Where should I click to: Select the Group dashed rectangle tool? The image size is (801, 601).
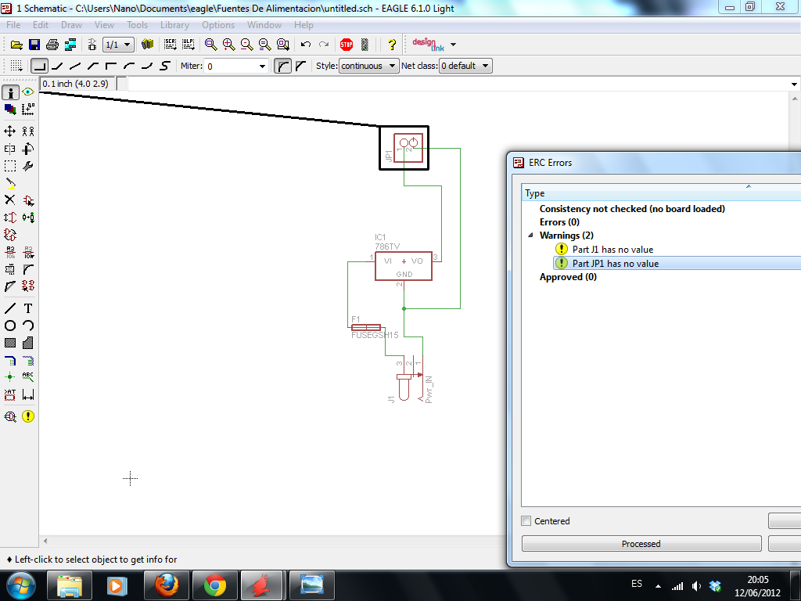click(9, 166)
